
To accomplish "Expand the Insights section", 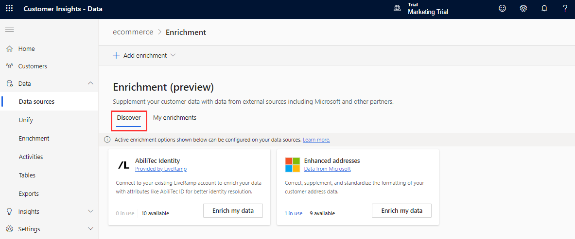I will pos(90,211).
